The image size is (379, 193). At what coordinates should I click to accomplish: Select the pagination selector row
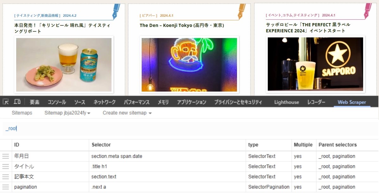pos(25,187)
